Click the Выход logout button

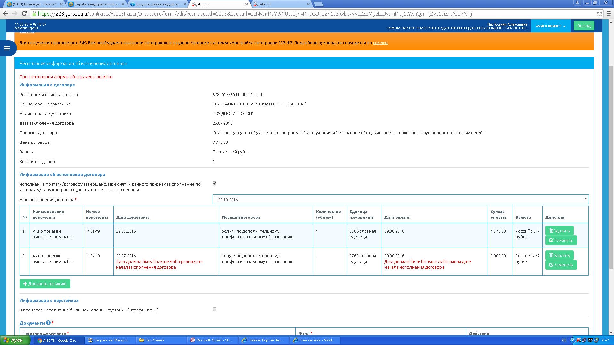coord(584,26)
